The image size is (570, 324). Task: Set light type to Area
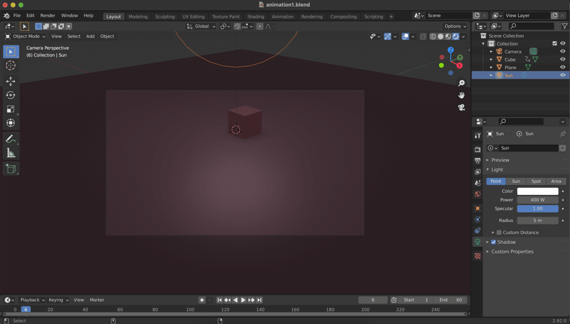(x=556, y=181)
